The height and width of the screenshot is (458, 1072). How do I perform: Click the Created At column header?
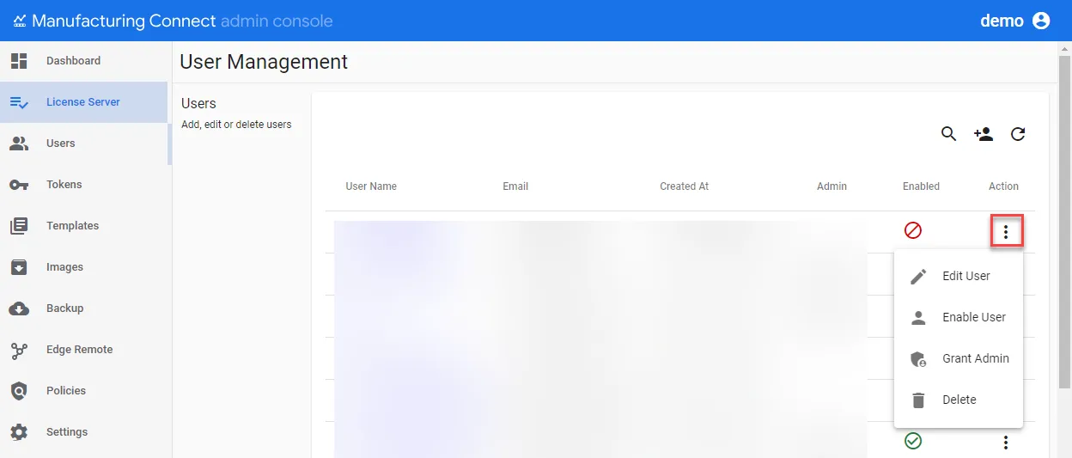(x=685, y=186)
